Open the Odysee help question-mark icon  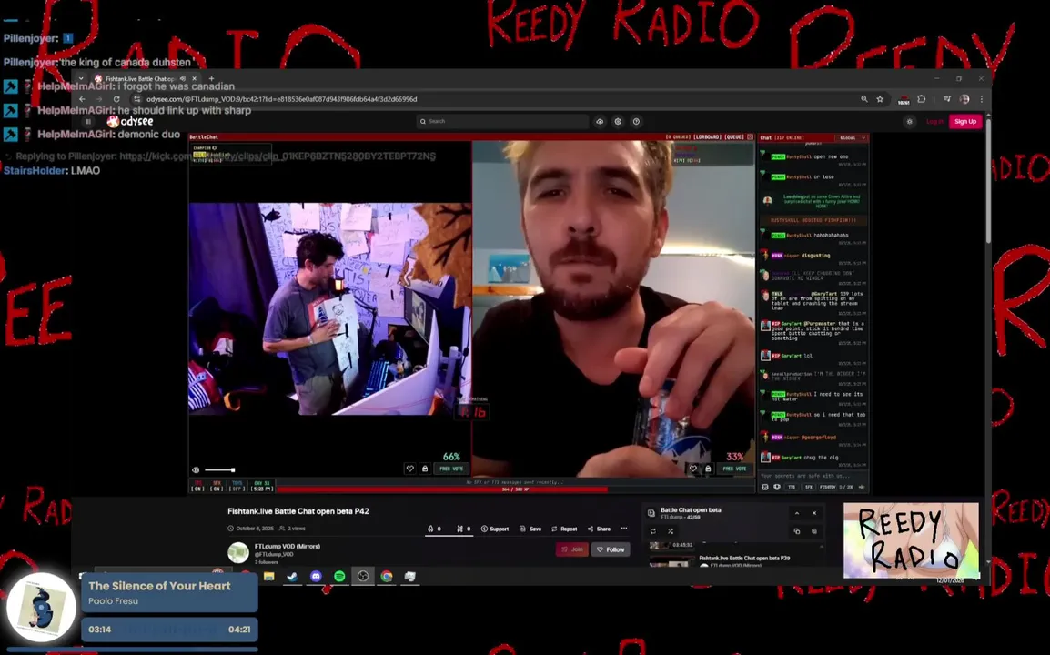[x=636, y=121]
